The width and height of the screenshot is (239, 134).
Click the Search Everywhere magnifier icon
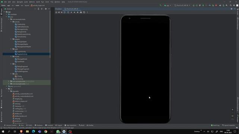[x=231, y=6]
